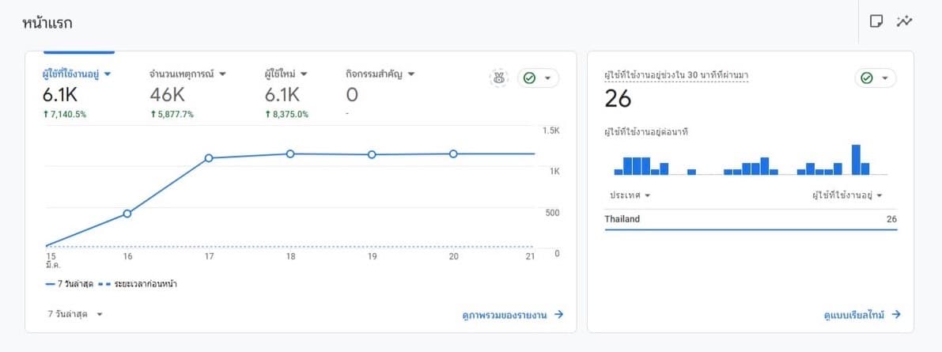Select the Thailand row in realtime table
The height and width of the screenshot is (352, 942).
[x=751, y=219]
